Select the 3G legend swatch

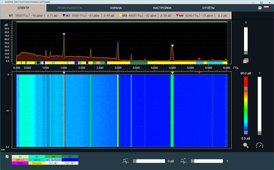pos(37,157)
